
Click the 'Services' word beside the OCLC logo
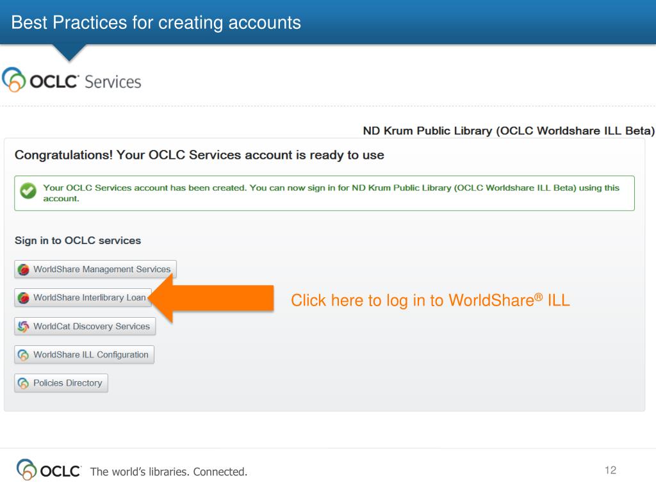coord(113,82)
